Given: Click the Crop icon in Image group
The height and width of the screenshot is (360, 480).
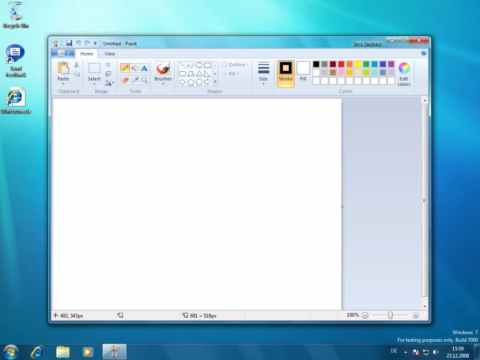Looking at the screenshot, I should pos(108,65).
